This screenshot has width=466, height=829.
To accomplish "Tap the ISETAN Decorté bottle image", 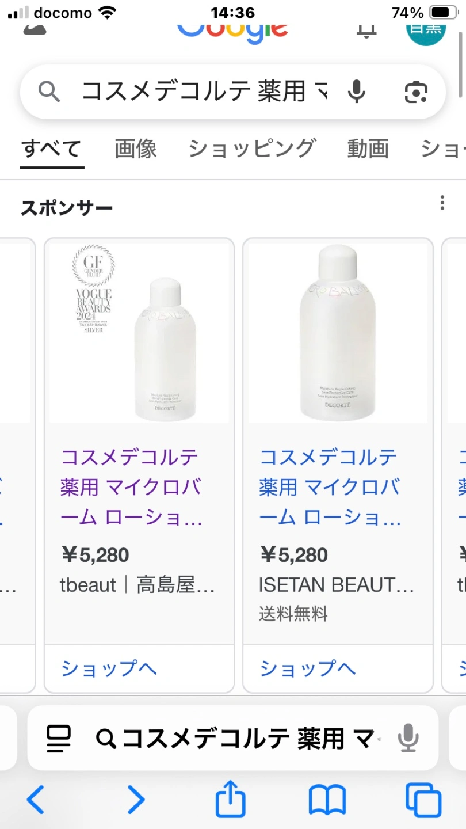I will (338, 333).
